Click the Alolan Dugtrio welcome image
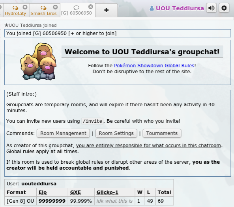 click(39, 62)
